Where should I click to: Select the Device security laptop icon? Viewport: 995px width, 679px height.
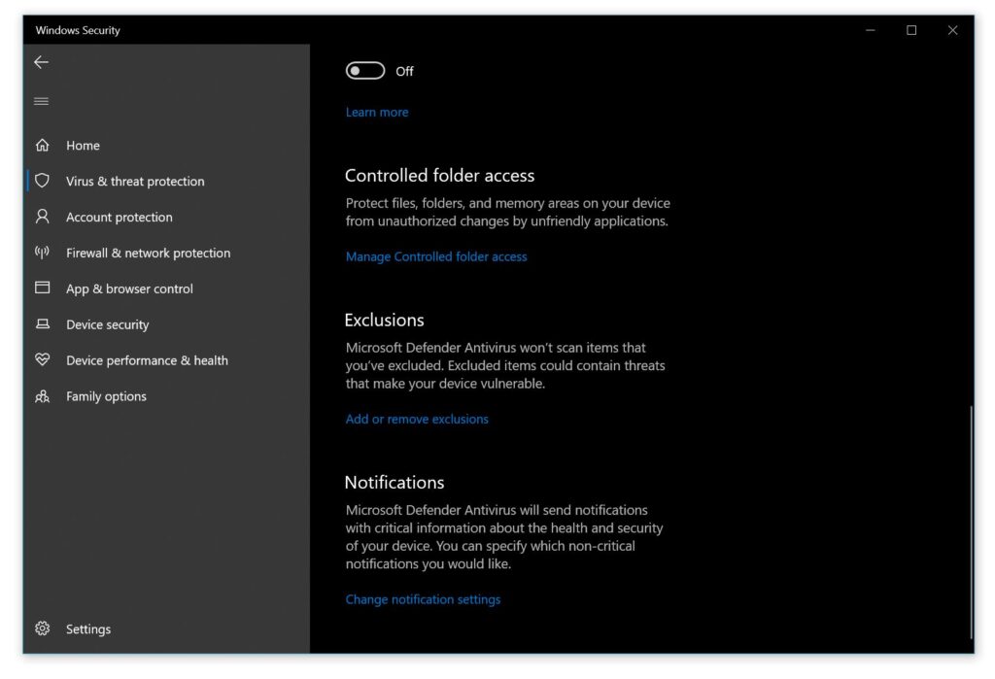[x=42, y=324]
